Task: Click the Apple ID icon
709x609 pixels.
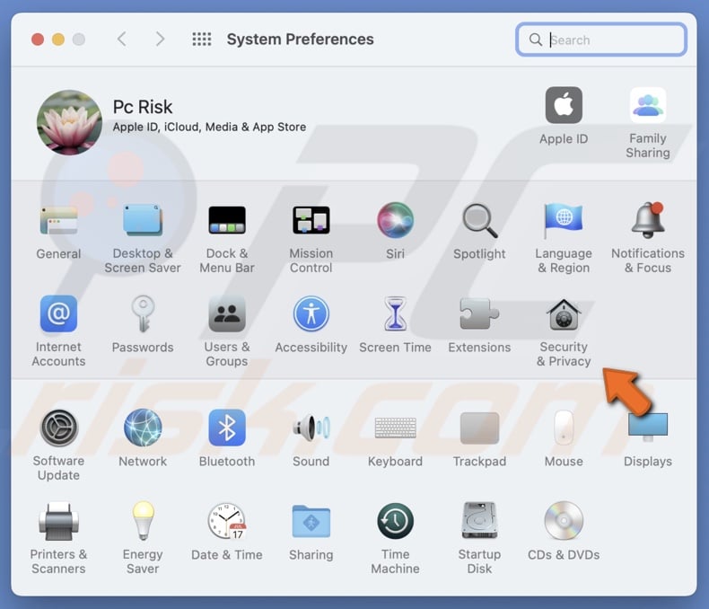Action: (x=564, y=106)
